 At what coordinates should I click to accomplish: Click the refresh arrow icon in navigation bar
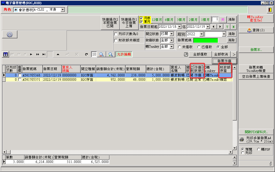click(86, 54)
